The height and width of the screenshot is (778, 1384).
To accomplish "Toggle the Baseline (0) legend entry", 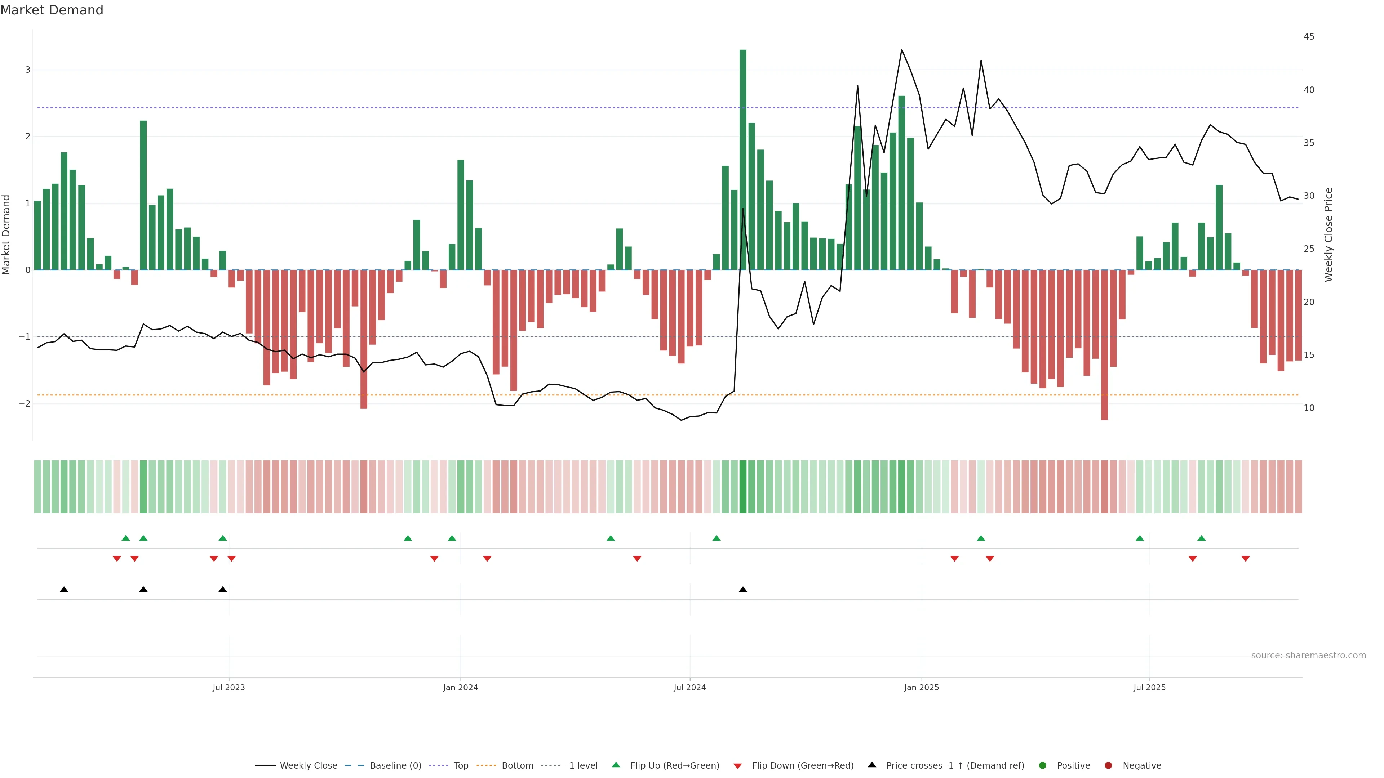I will [x=395, y=765].
